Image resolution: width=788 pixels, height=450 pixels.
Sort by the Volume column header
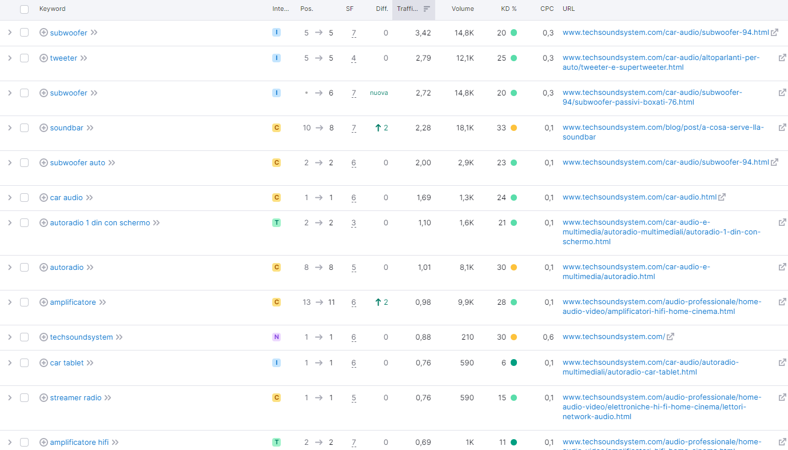(x=463, y=9)
